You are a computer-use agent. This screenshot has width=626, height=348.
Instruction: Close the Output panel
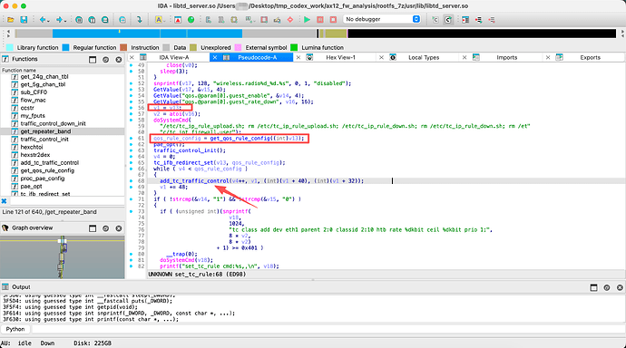coord(620,287)
